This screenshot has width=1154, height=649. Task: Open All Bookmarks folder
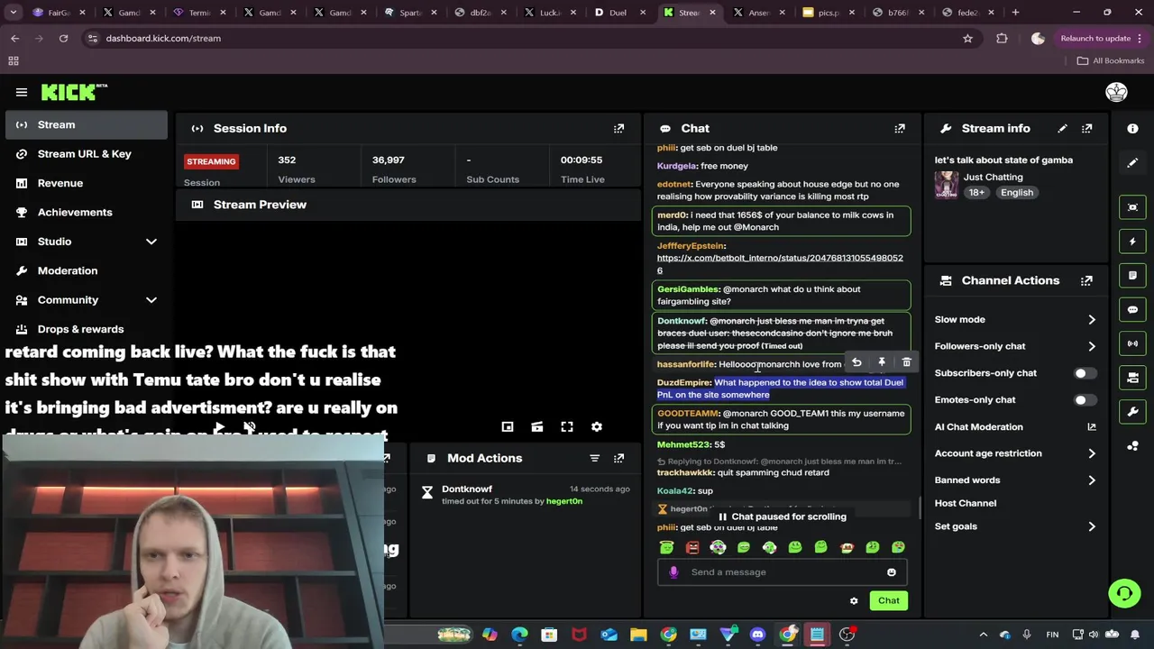coord(1110,60)
